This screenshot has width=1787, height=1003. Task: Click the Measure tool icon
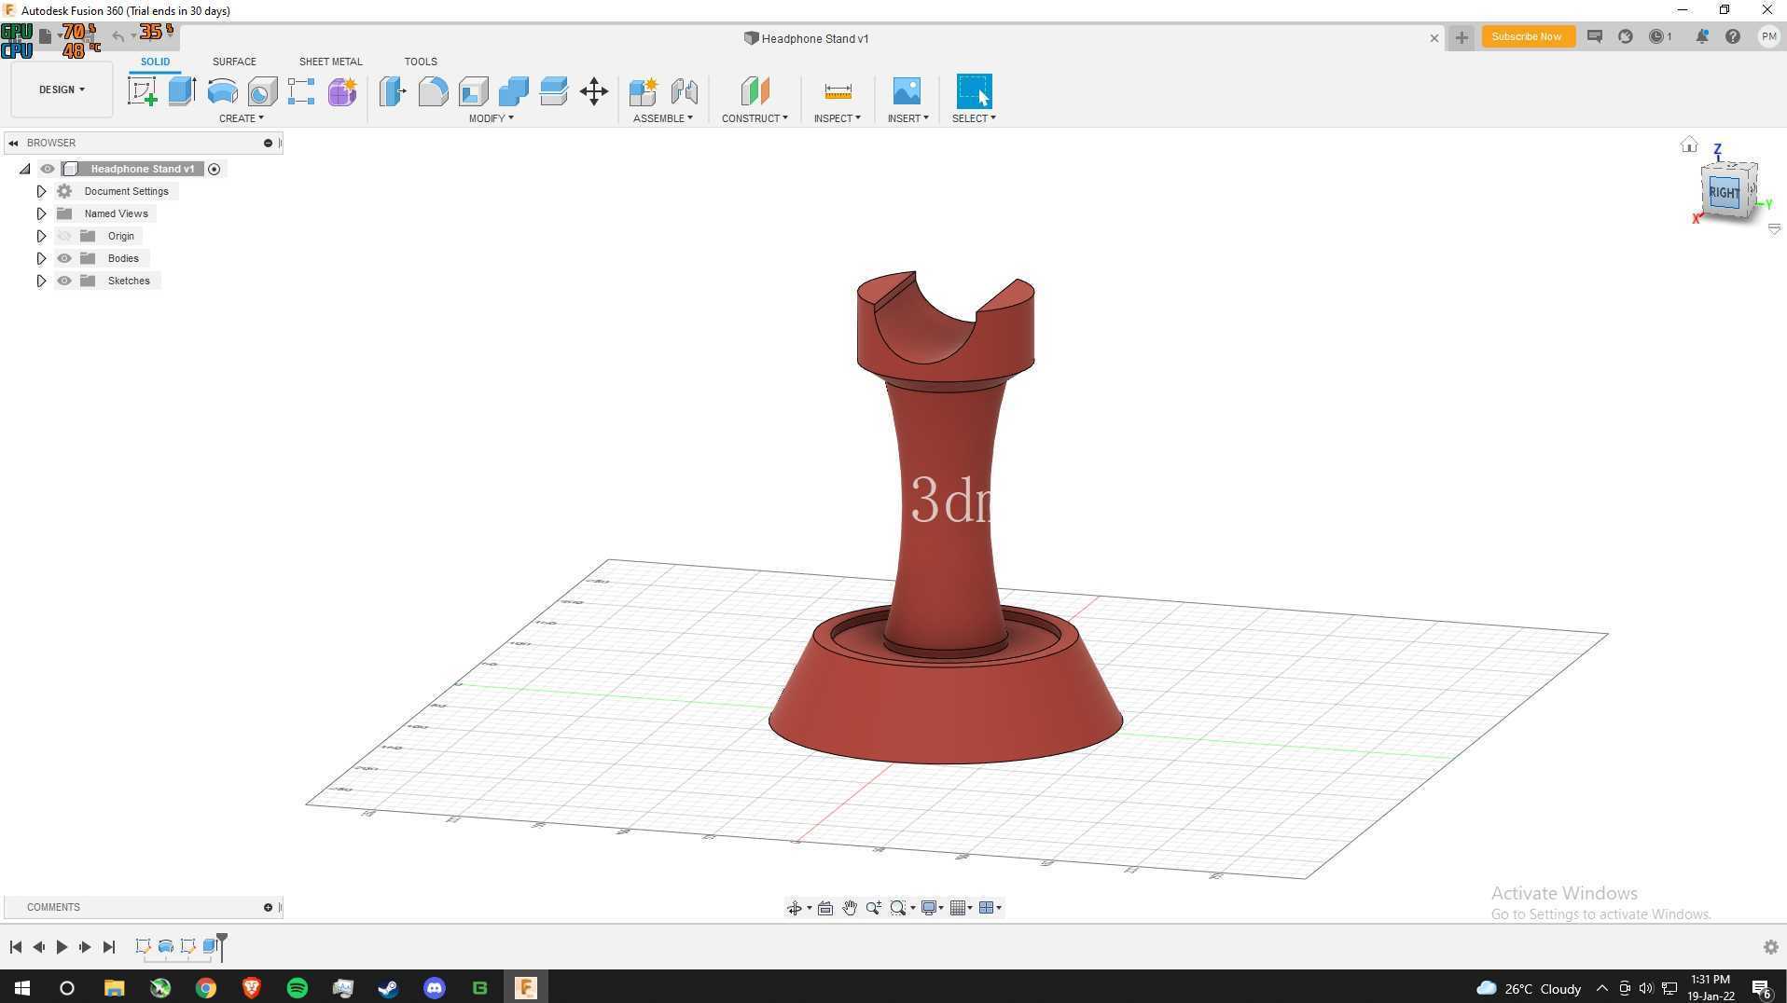coord(838,91)
